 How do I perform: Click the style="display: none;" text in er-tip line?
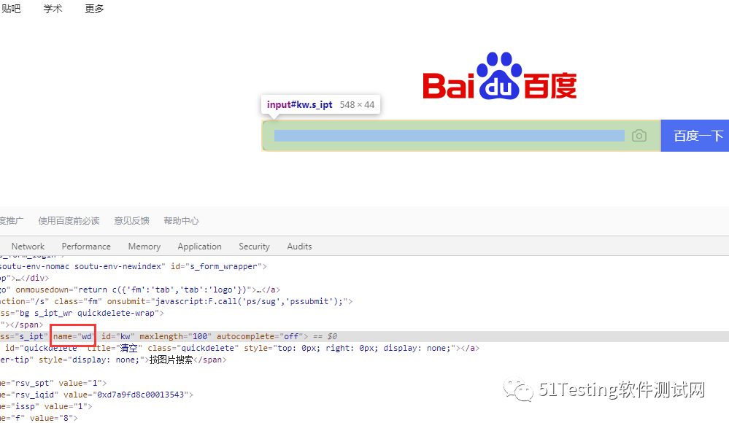[x=92, y=360]
